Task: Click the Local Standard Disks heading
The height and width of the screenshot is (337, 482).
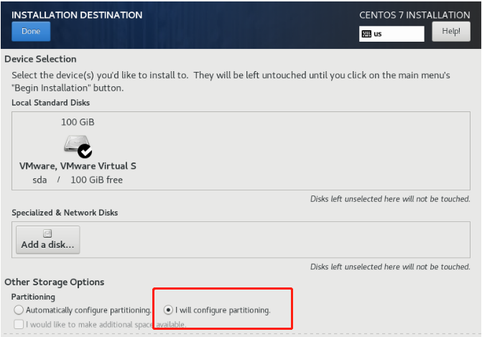Action: [x=51, y=103]
